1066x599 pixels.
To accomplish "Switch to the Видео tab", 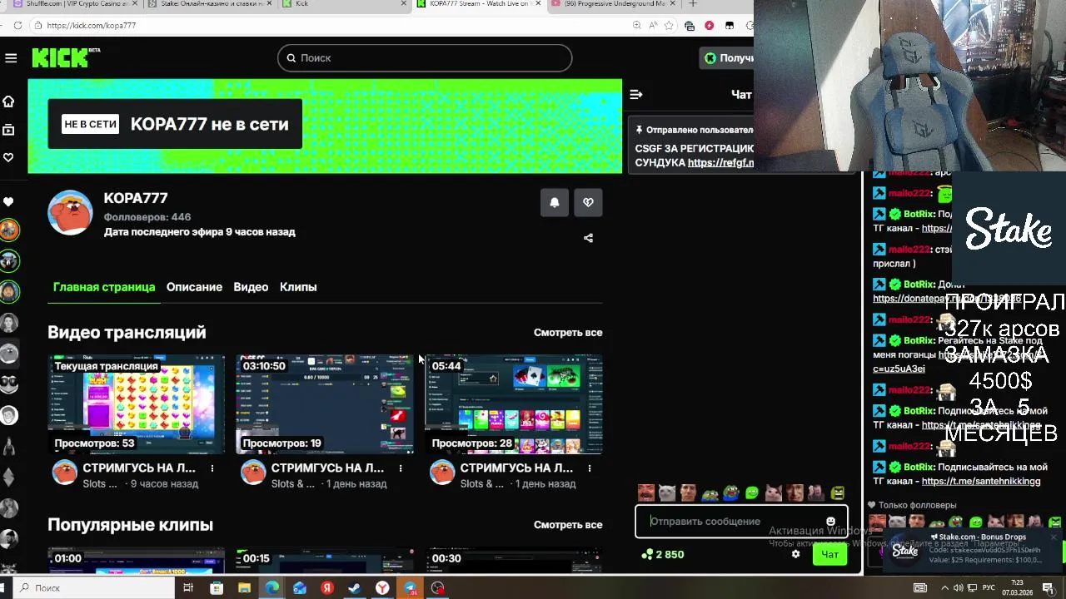I will click(x=251, y=287).
